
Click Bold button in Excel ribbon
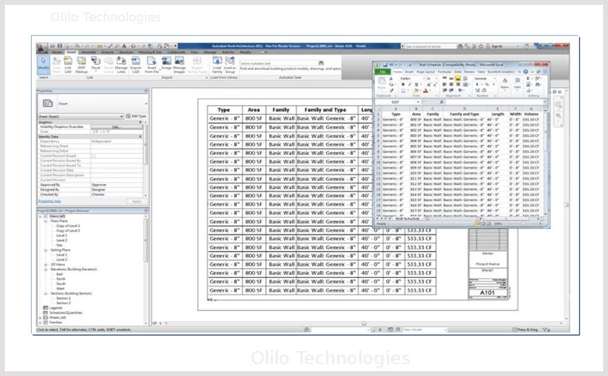(x=403, y=84)
